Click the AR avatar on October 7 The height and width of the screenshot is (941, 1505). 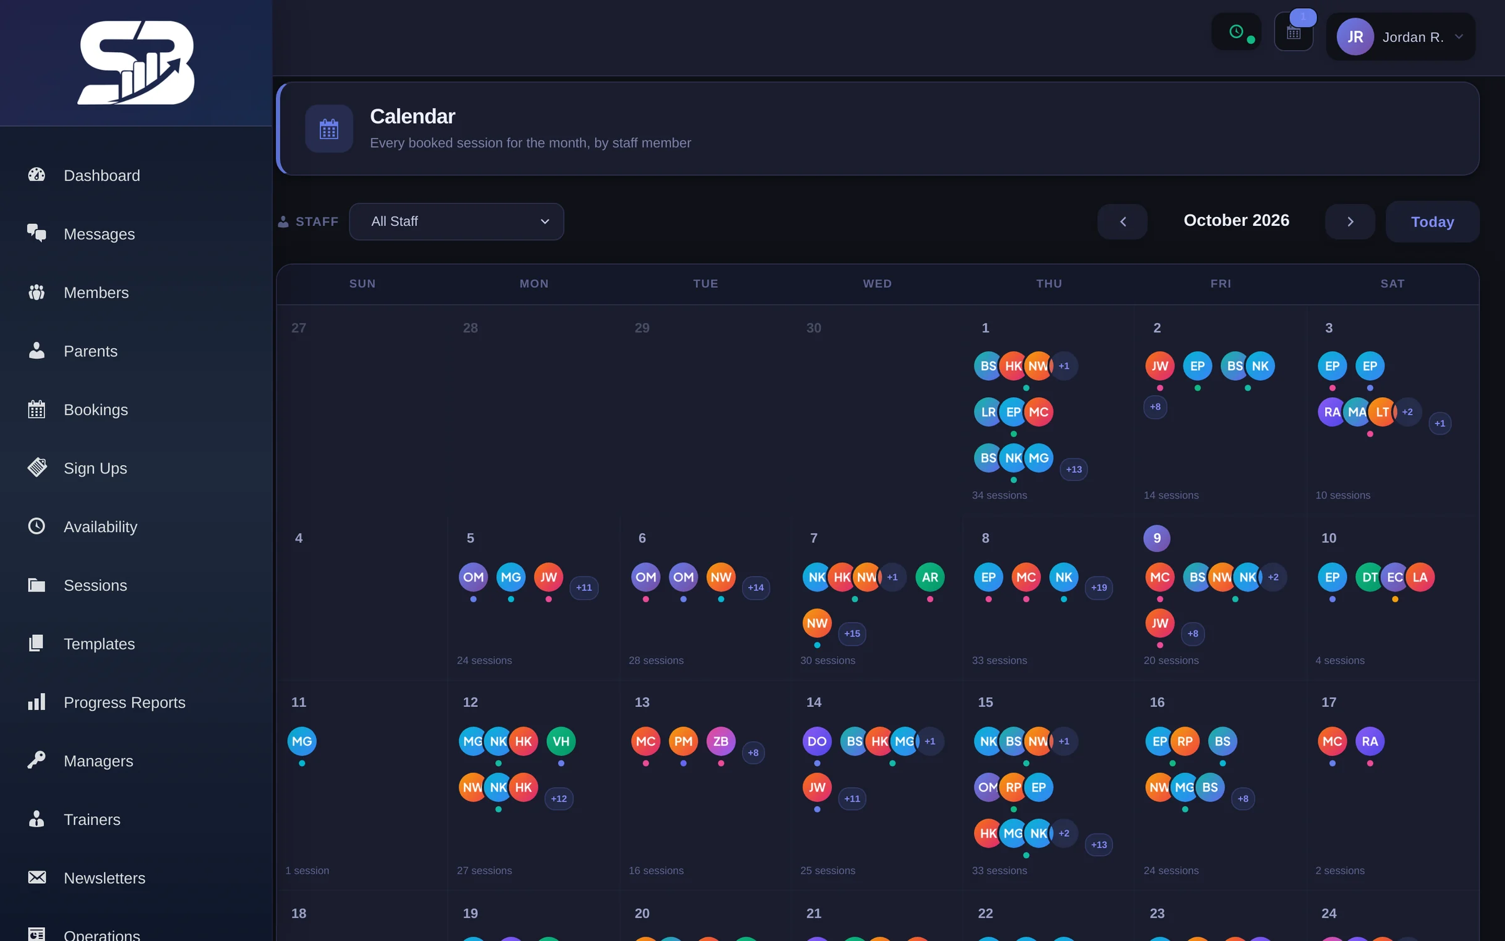point(930,578)
